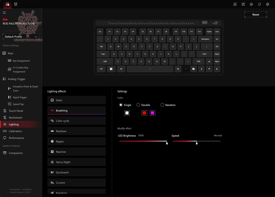The width and height of the screenshot is (275, 197).
Task: Click the touch panel strip on keyboard
Action: (x=151, y=23)
